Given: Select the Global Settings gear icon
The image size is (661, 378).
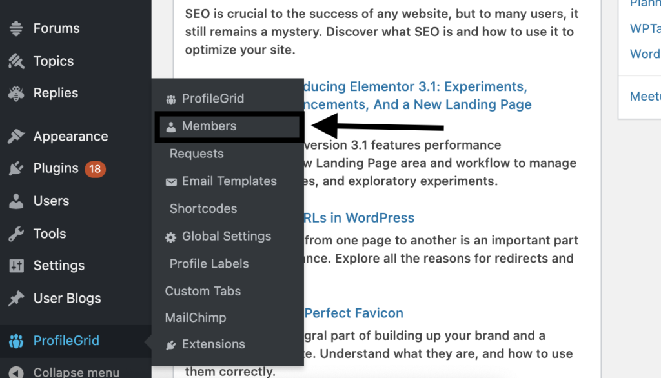Looking at the screenshot, I should [x=170, y=236].
